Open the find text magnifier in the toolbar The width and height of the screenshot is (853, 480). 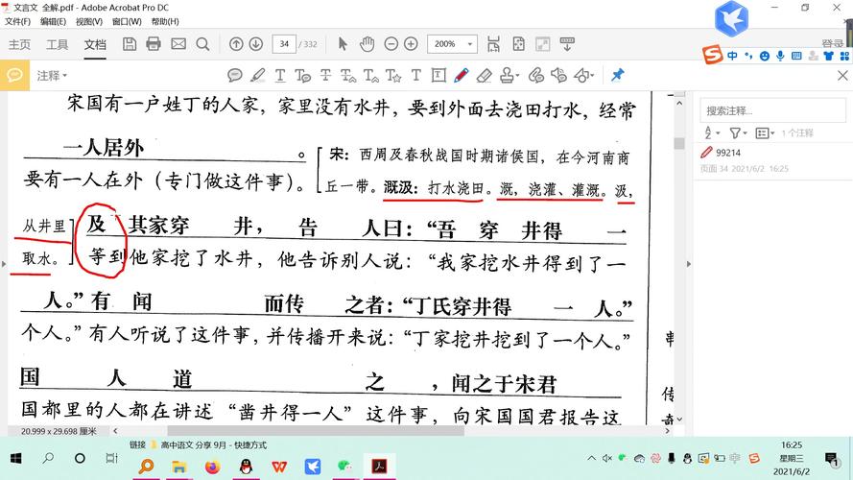[x=202, y=44]
